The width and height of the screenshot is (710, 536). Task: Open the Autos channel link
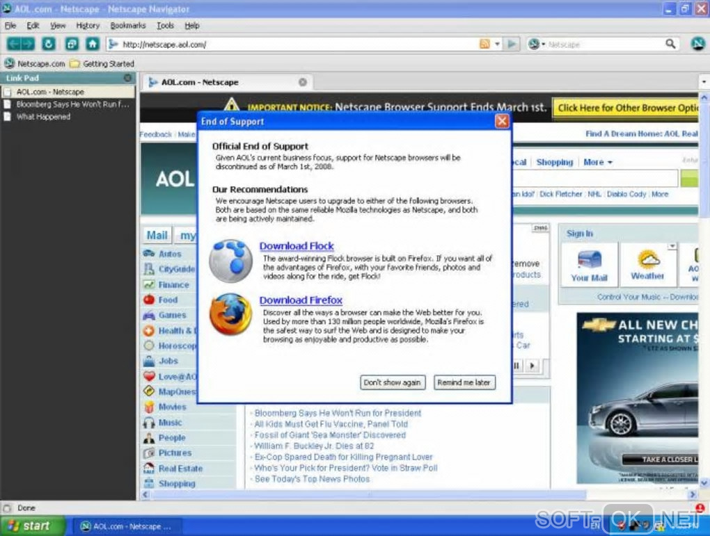(x=169, y=254)
